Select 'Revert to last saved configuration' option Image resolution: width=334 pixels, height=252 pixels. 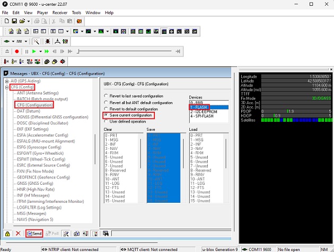pos(106,96)
